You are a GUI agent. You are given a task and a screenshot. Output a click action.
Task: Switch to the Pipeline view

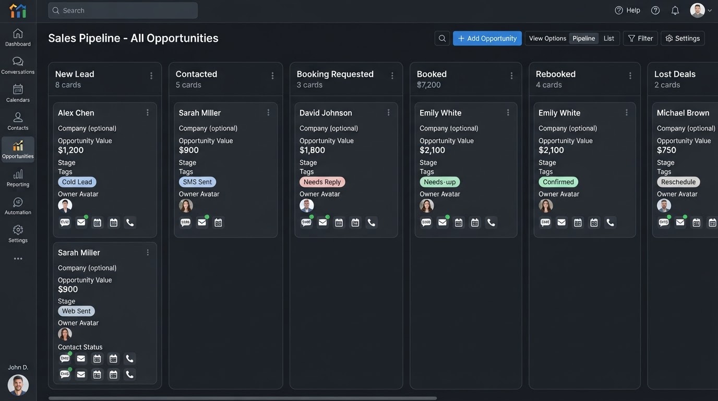coord(584,38)
